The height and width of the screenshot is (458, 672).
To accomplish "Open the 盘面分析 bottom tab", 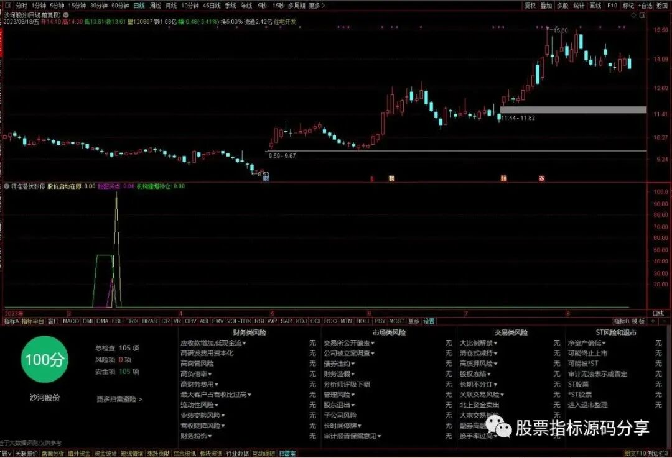I will point(53,453).
